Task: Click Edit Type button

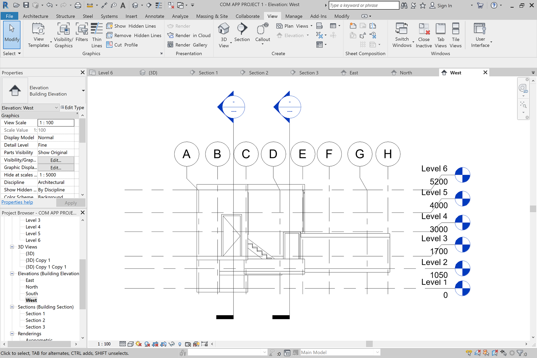Action: tap(72, 107)
